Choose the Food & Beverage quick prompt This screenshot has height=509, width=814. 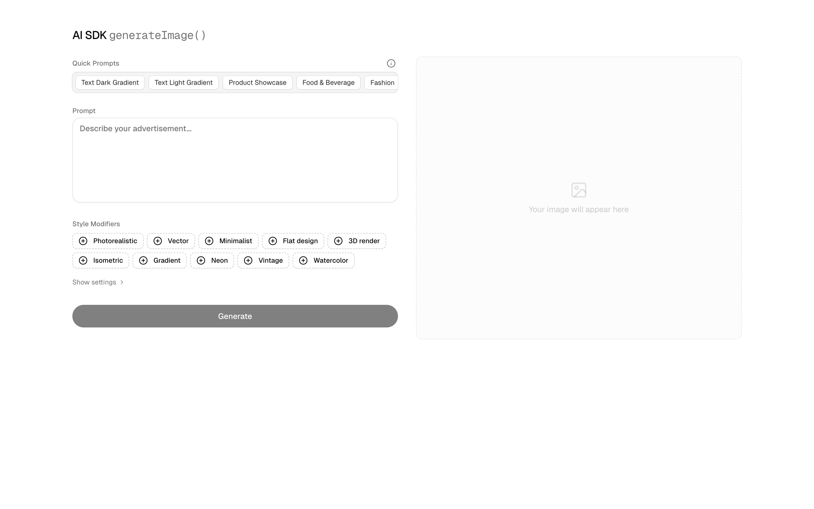[x=328, y=83]
